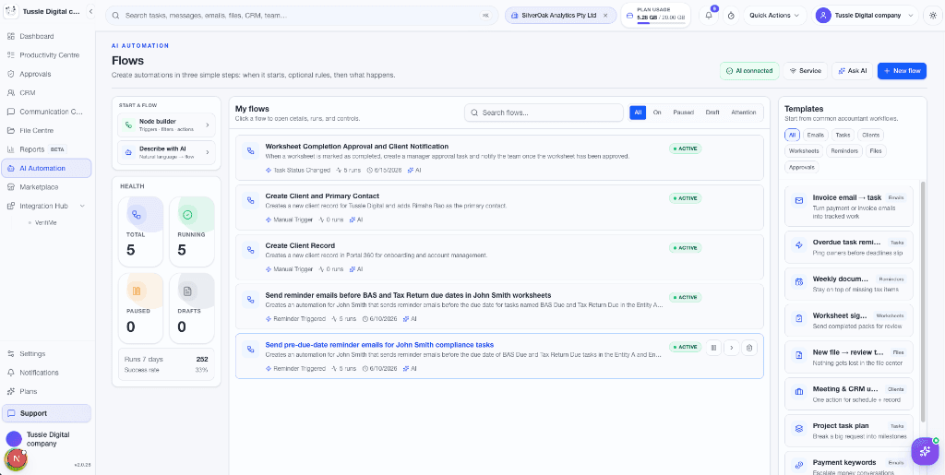Go to Approvals in sidebar

click(x=46, y=74)
